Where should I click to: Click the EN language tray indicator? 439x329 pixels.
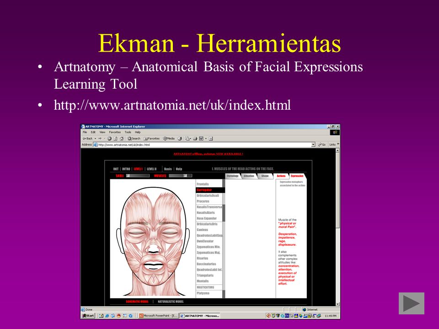pyautogui.click(x=287, y=316)
